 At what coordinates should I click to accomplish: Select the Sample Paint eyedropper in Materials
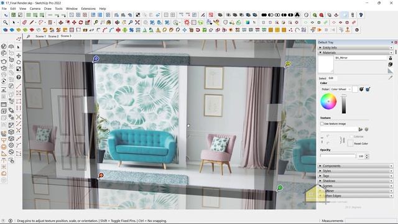[x=391, y=78]
